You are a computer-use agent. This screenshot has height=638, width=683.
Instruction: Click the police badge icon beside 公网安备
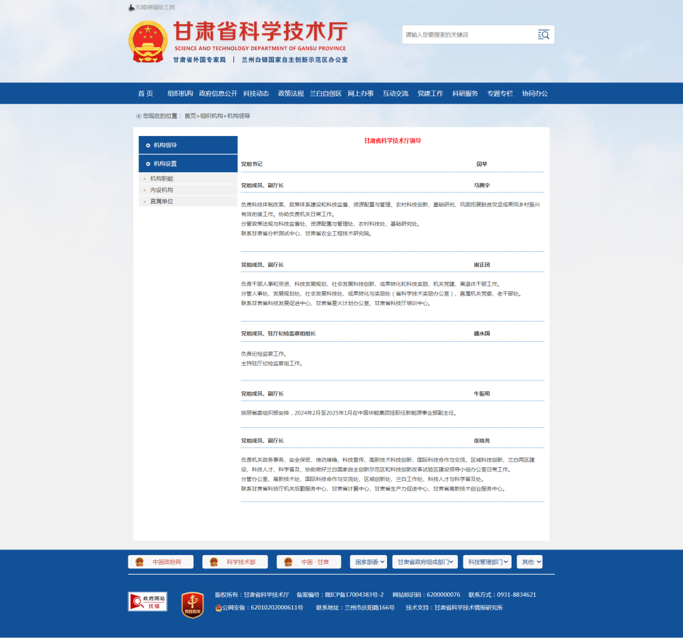coord(219,608)
